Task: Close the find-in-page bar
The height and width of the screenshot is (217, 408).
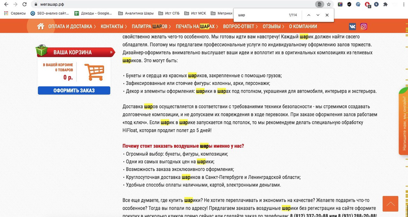Action: click(x=327, y=15)
